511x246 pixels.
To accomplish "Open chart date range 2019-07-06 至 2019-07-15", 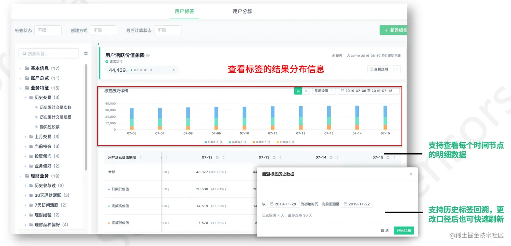I will point(368,91).
